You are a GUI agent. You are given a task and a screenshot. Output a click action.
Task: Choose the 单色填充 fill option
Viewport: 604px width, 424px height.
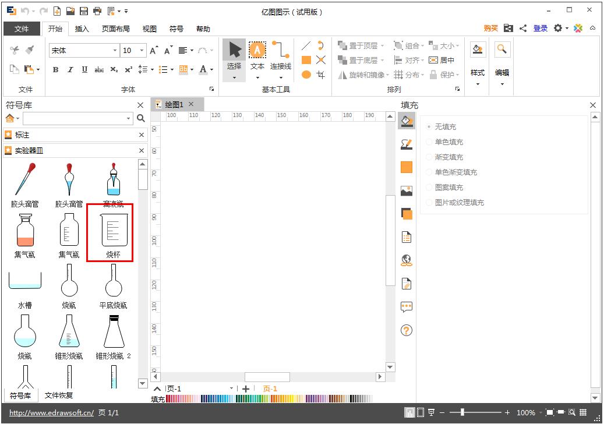pos(430,142)
